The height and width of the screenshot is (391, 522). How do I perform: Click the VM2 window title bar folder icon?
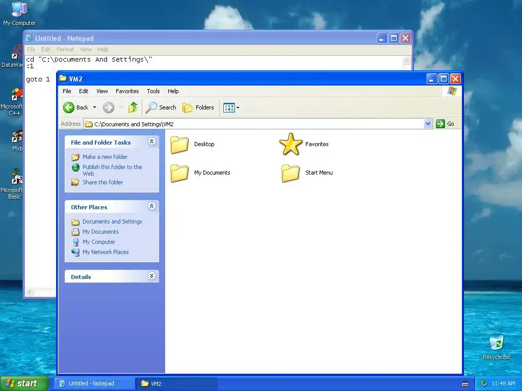tap(63, 79)
